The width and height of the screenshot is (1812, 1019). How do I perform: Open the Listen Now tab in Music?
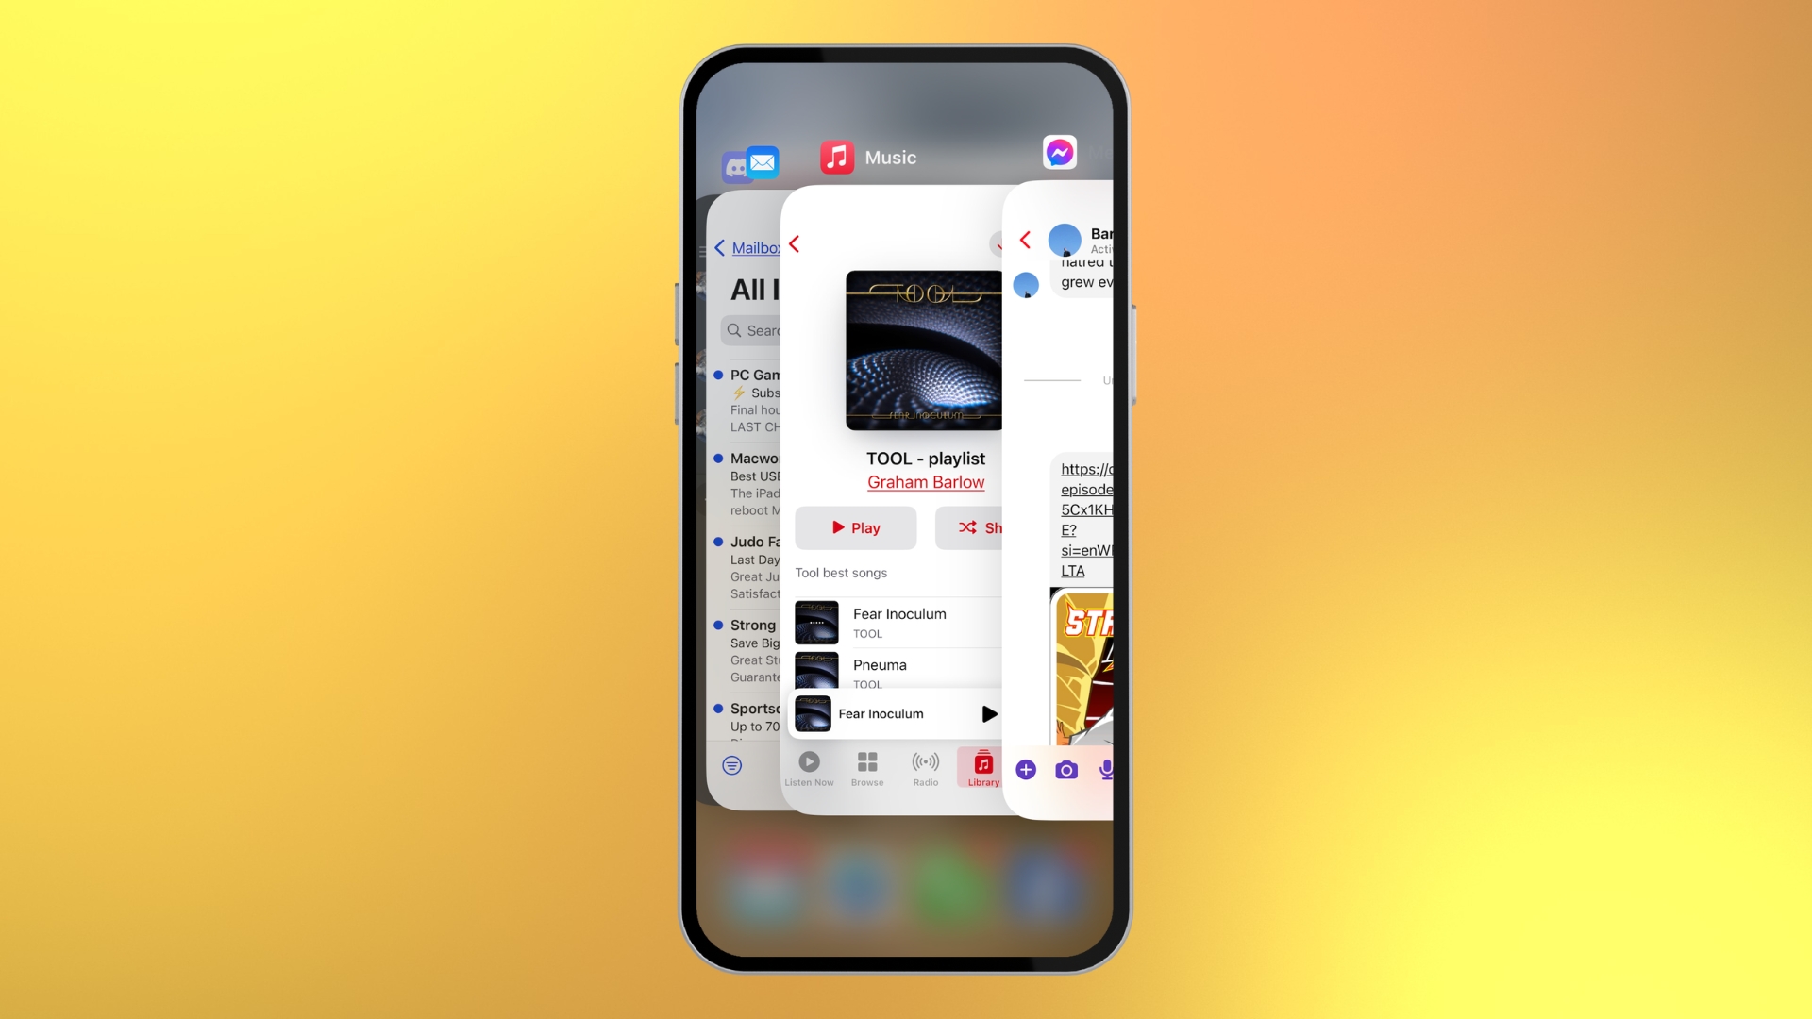tap(809, 768)
